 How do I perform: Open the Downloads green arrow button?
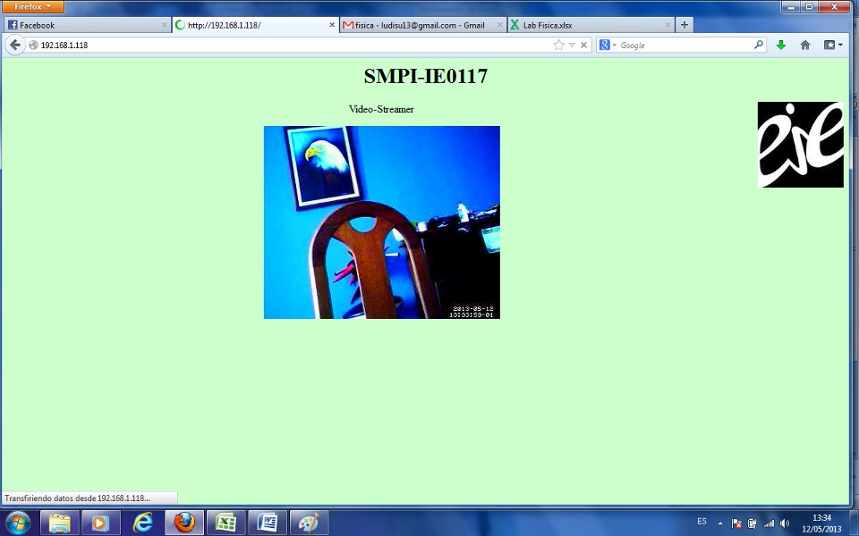[781, 45]
